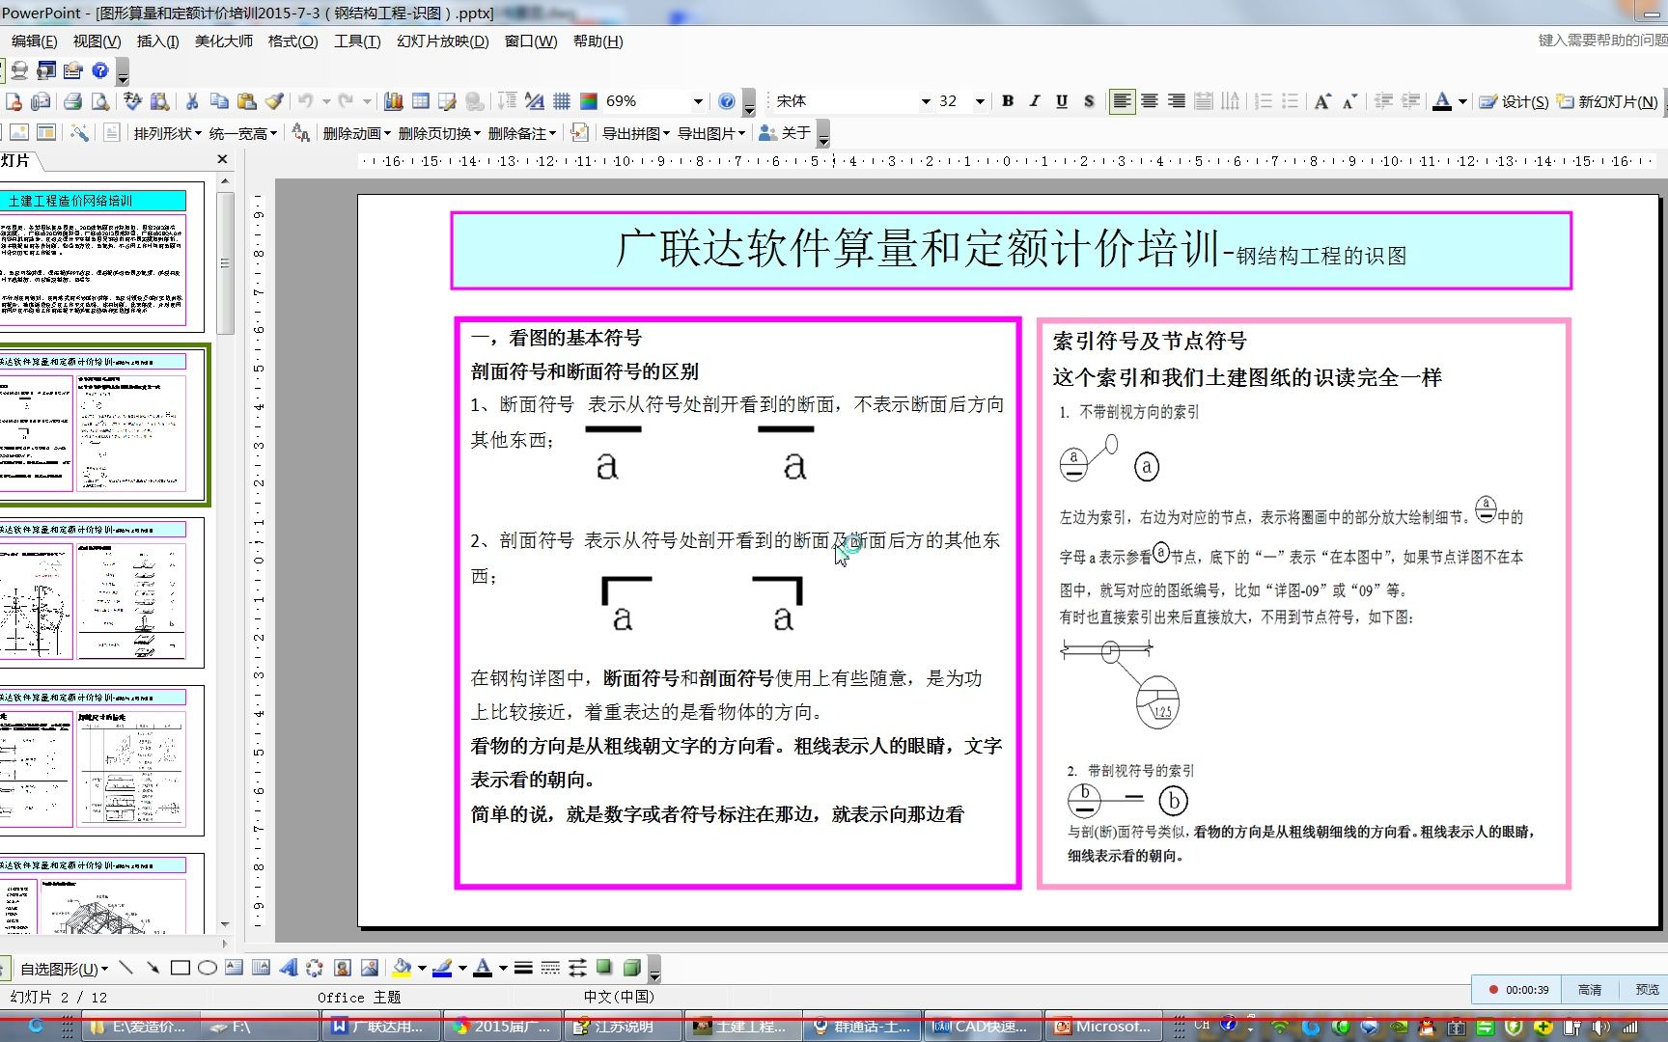Viewport: 1668px width, 1042px height.
Task: Select the Oval shape tool
Action: tap(207, 968)
